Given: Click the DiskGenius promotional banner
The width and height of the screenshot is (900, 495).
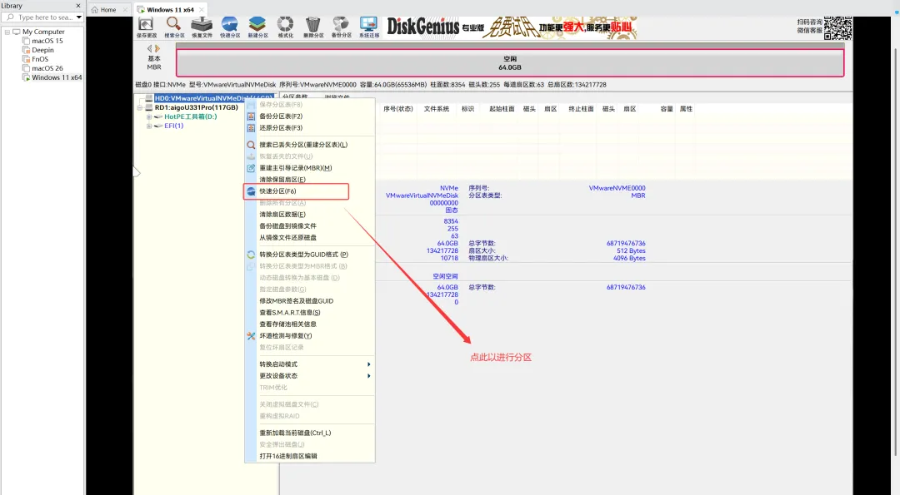Looking at the screenshot, I should tap(511, 27).
